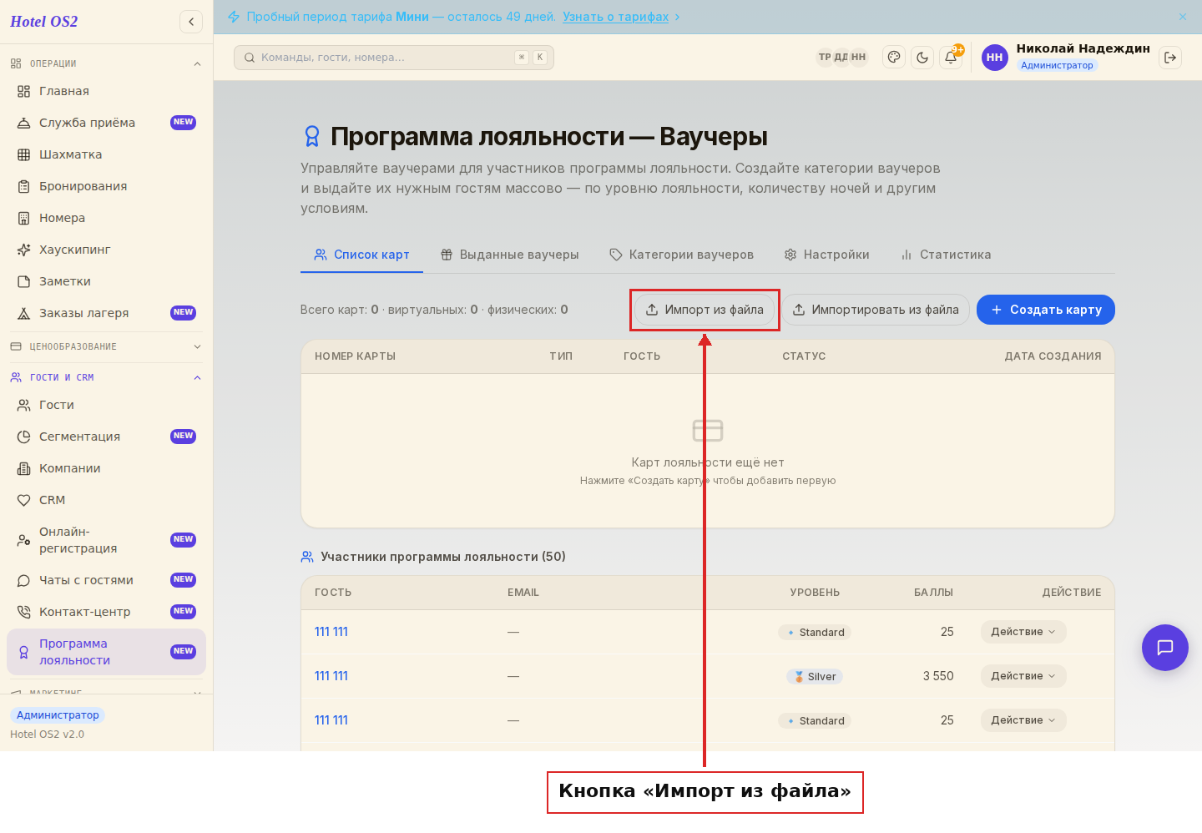
Task: Toggle dark mode moon icon
Action: pos(922,58)
